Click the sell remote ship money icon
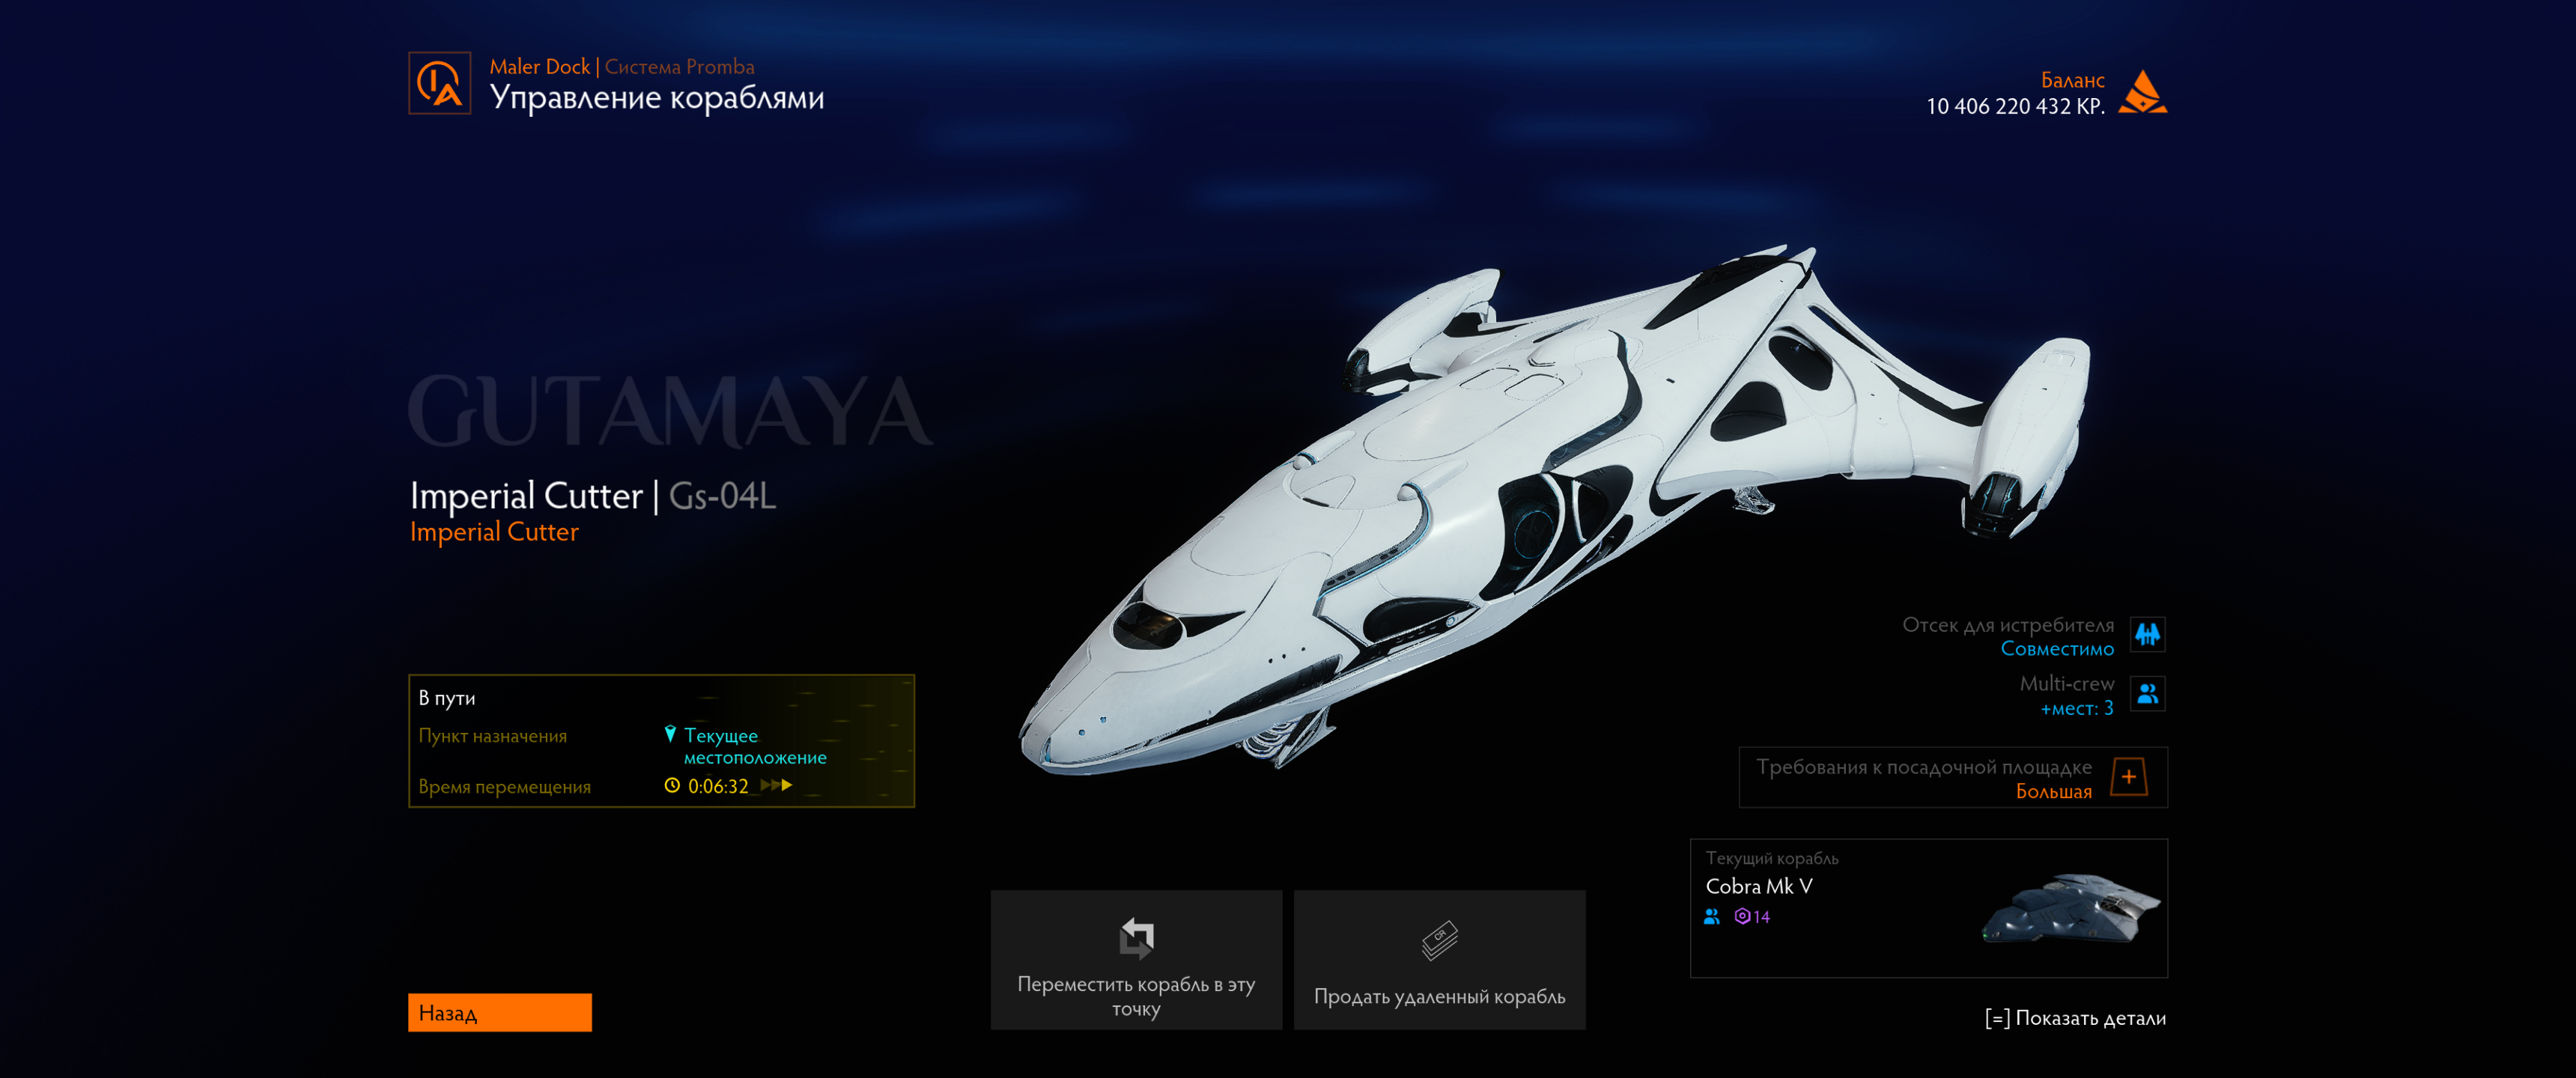2576x1078 pixels. click(1439, 940)
